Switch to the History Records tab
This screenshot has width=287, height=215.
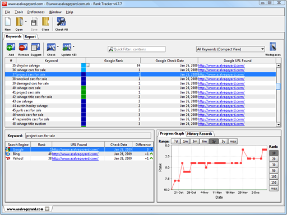click(x=200, y=134)
